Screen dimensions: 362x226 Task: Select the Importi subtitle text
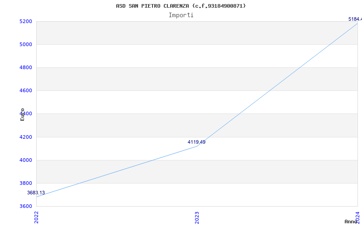(x=181, y=15)
